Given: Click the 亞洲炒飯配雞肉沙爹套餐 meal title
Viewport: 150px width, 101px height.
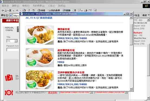Looking at the screenshot, I should click(71, 72).
